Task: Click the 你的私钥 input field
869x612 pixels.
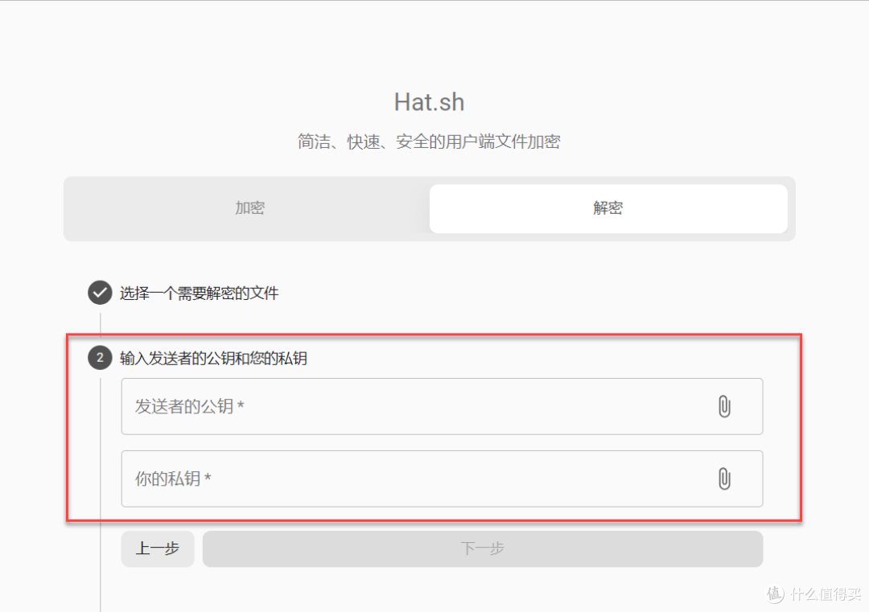Action: 442,479
